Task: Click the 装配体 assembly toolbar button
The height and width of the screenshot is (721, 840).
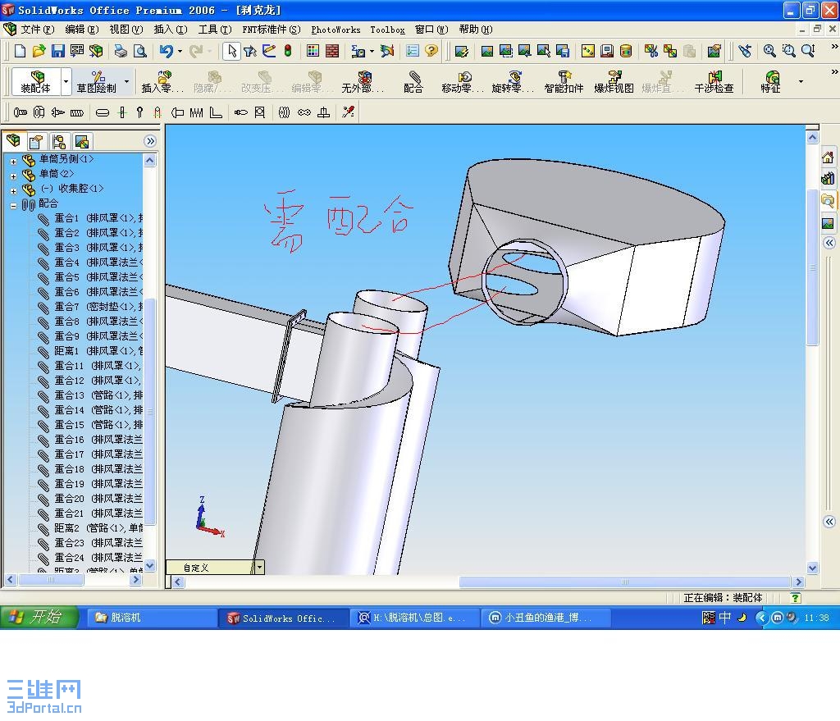Action: [x=36, y=81]
